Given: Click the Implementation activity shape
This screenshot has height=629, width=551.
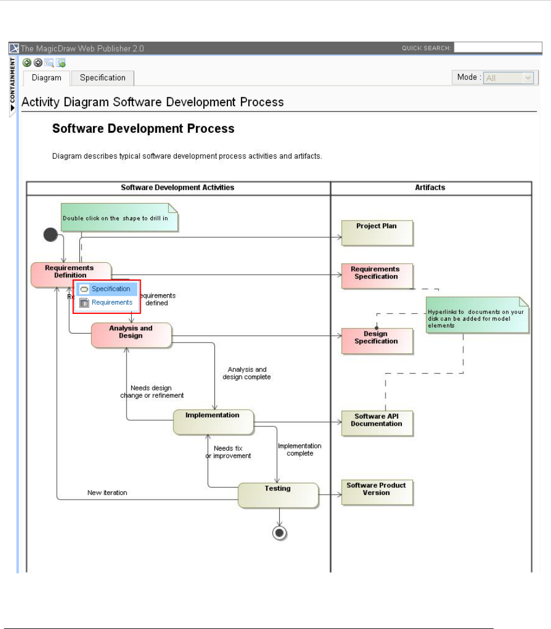Looking at the screenshot, I should pos(213,422).
